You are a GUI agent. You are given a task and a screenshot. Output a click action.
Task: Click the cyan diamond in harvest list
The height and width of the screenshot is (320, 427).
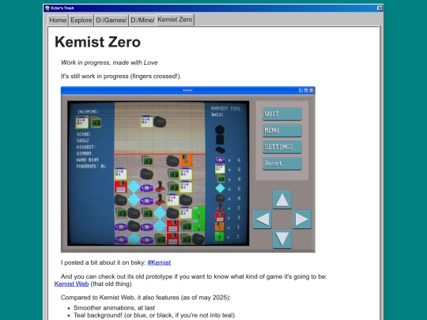[220, 188]
